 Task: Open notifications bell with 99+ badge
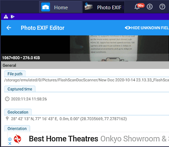pyautogui.click(x=139, y=6)
